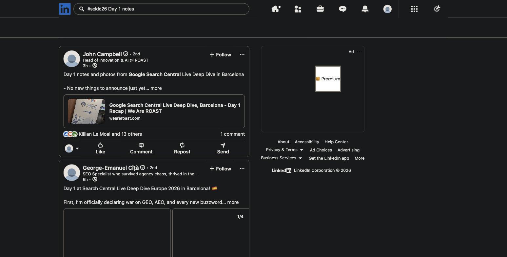Open George-Emanuel Cîță's profile name link
This screenshot has height=257, width=507.
click(x=110, y=168)
